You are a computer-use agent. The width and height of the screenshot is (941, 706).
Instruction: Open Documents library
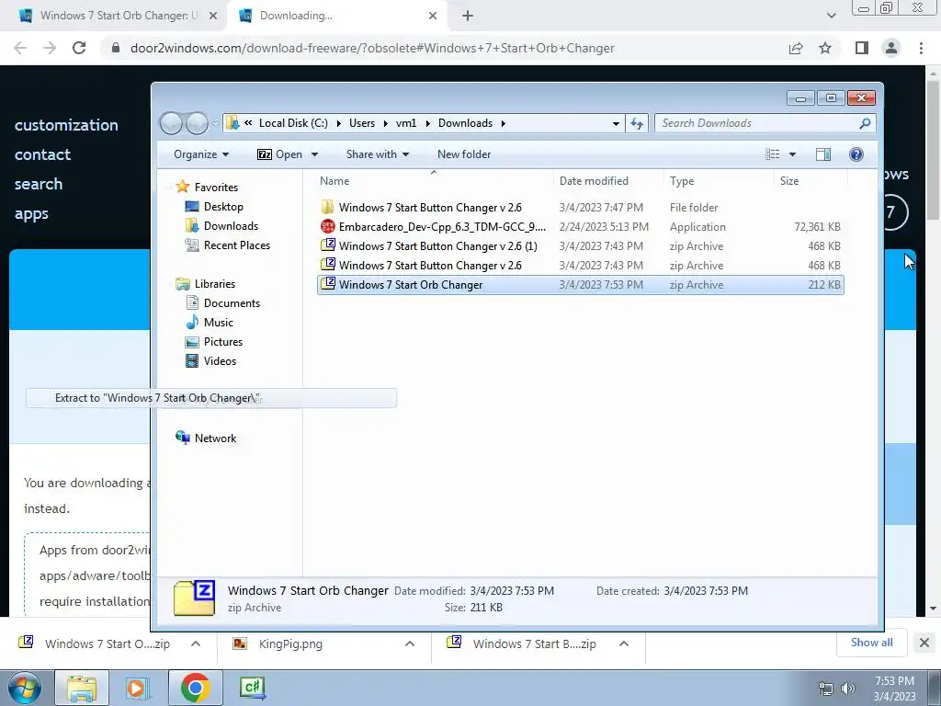(x=222, y=303)
